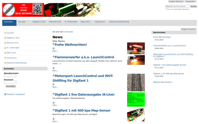Open Motorsport LaunchControl und WOT-Shitfting headline

pyautogui.click(x=83, y=78)
